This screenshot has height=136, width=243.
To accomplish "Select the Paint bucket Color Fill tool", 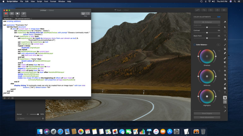I will click(225, 49).
